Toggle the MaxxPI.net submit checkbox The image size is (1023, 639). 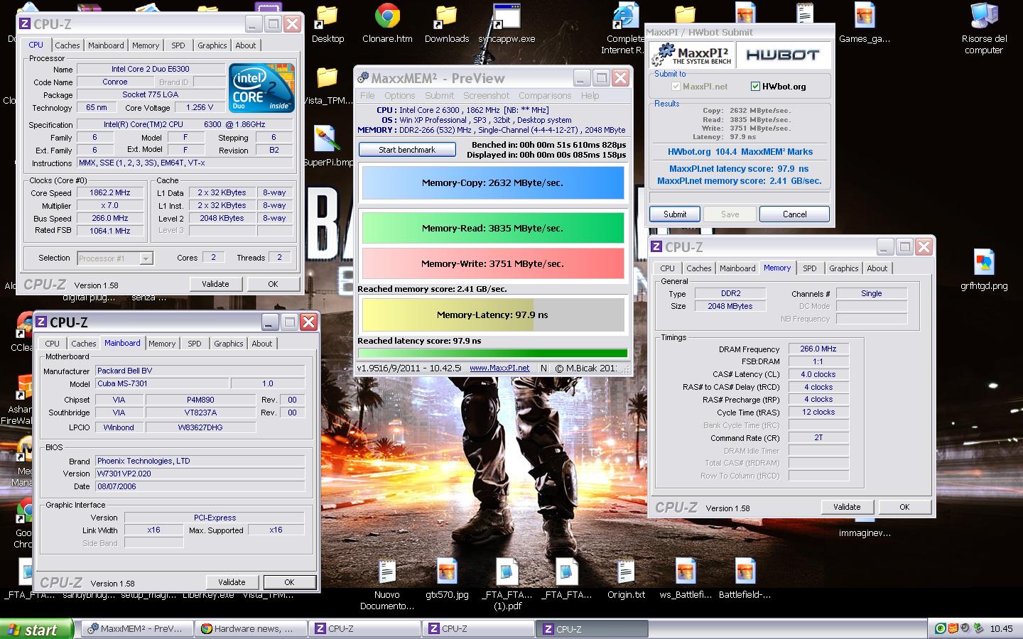click(x=676, y=87)
